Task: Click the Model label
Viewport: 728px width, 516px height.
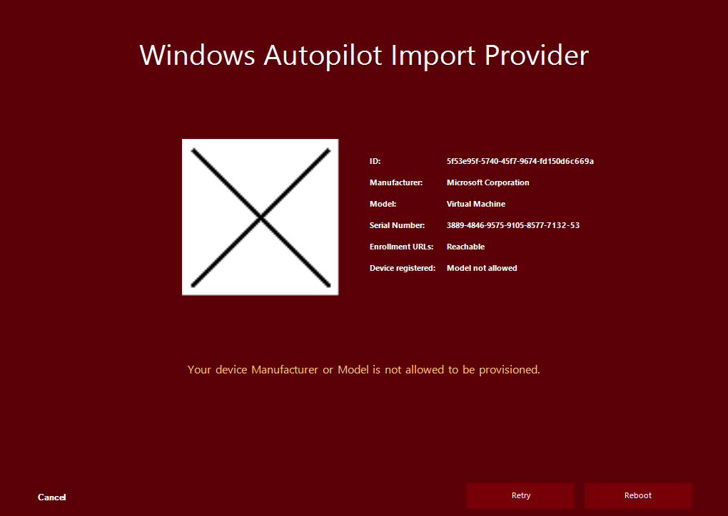Action: (383, 204)
